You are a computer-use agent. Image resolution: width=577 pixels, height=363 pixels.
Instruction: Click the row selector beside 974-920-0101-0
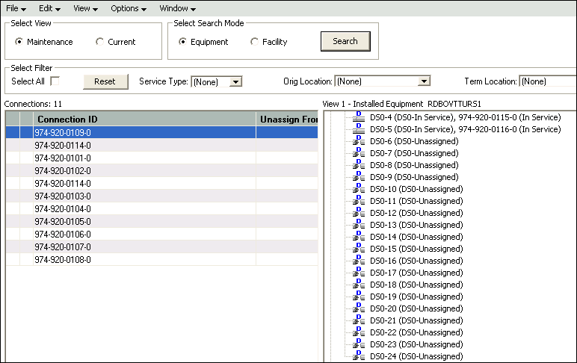click(13, 158)
